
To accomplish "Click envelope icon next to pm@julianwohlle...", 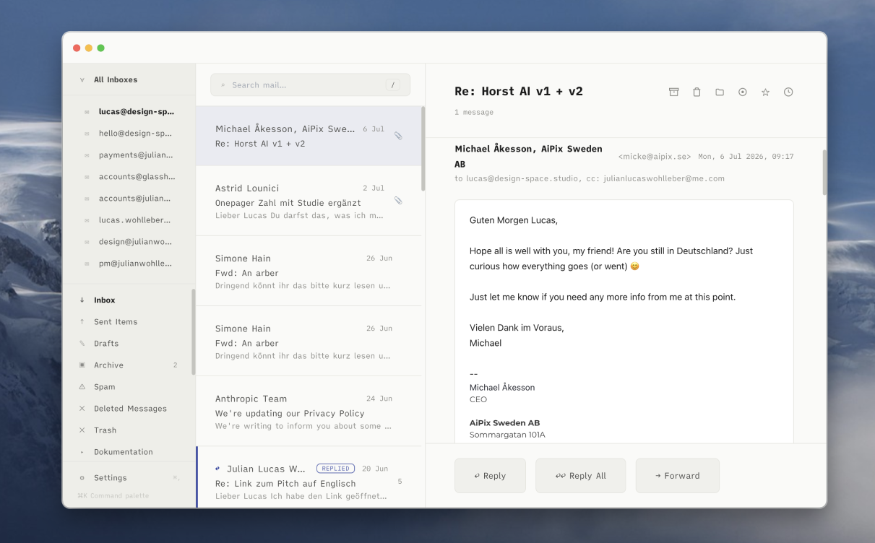I will coord(87,264).
